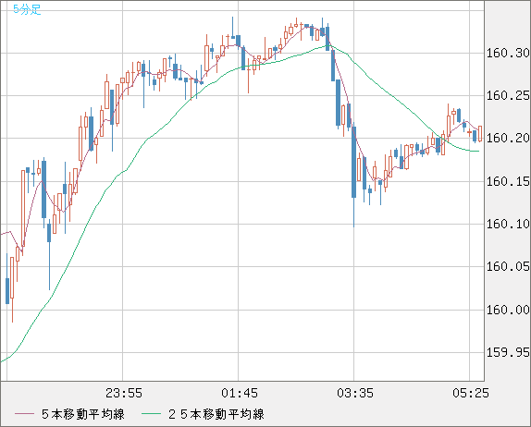Click the 160.10 price axis label
Screen dimensions: 531x427
[508, 224]
